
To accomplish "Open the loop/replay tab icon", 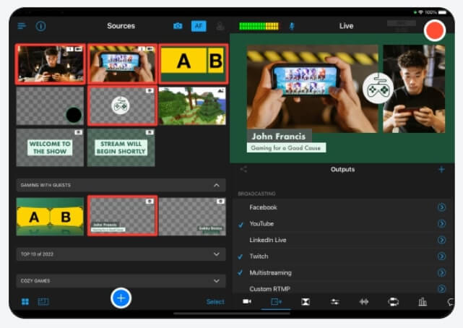I will tap(394, 302).
